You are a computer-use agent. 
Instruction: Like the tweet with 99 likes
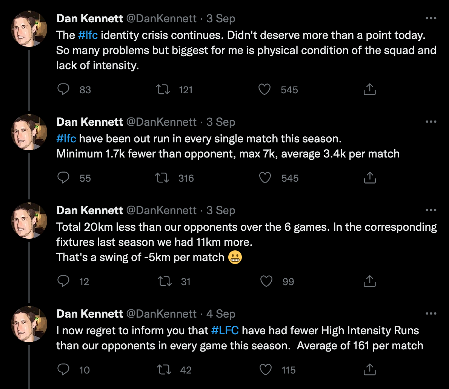266,281
